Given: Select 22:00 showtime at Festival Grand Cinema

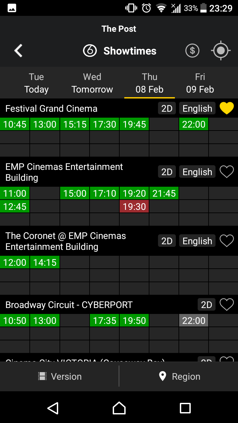Looking at the screenshot, I should click(x=194, y=124).
